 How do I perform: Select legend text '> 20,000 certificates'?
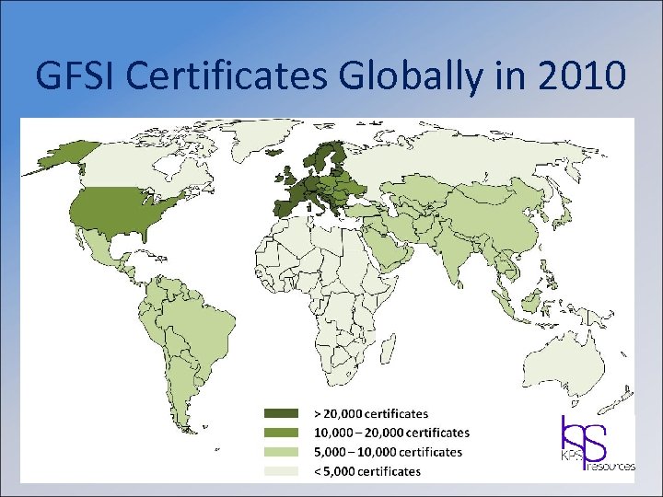click(371, 413)
